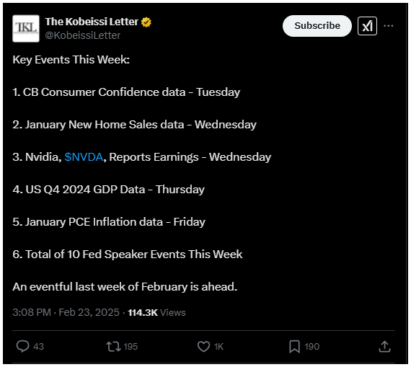Open the 3:08 PM Feb 23, 2025 timestamp
The width and height of the screenshot is (411, 367).
66,312
